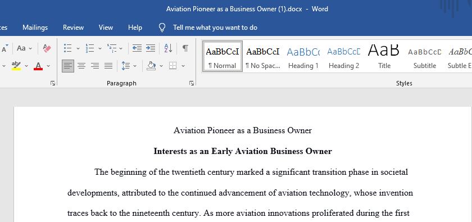
Task: Increase the paragraph indent
Action: 151,48
